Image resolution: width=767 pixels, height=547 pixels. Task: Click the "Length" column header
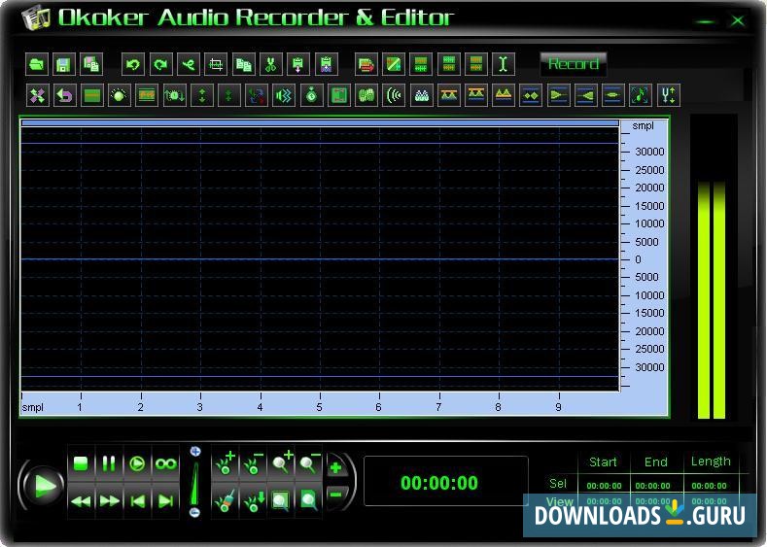[711, 462]
